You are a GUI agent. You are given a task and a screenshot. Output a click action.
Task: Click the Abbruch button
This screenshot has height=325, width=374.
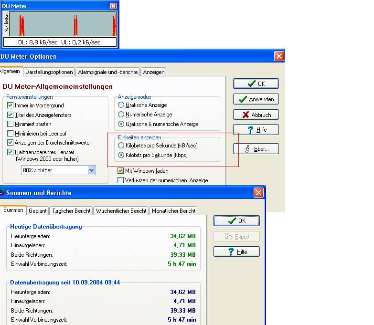[x=256, y=115]
